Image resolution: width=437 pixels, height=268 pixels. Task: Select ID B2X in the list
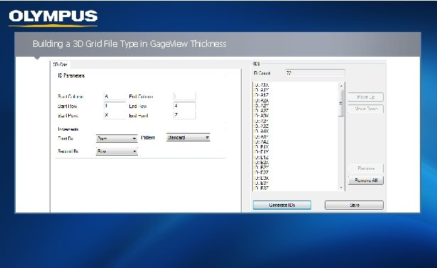coord(261,163)
